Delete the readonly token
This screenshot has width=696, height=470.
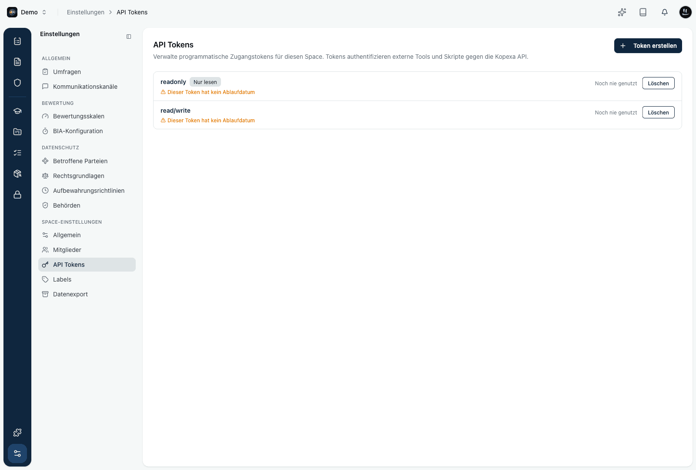659,83
